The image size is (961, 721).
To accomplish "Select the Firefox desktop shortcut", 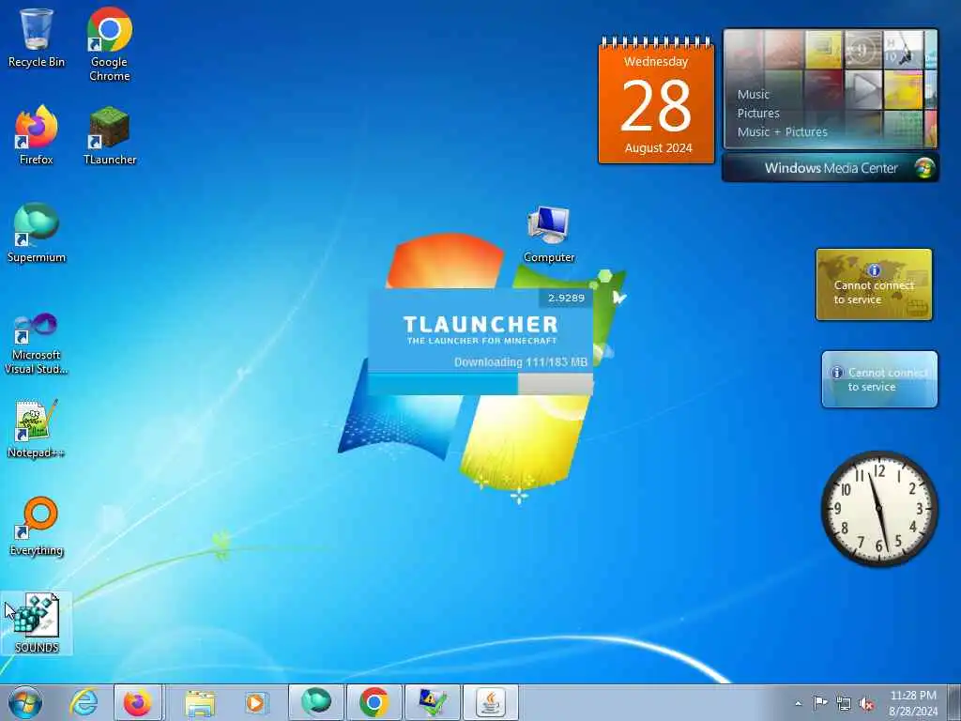I will tap(37, 135).
